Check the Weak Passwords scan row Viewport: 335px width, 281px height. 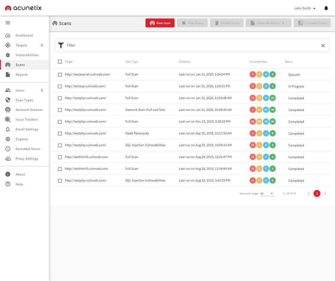(x=60, y=133)
